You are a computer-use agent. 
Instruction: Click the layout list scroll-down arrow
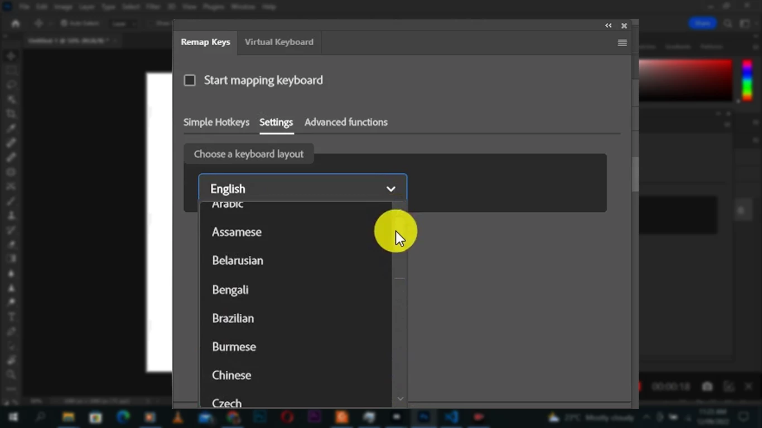(400, 399)
